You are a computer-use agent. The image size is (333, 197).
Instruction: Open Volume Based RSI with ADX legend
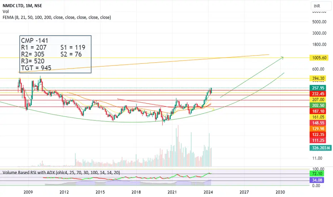[x=61, y=173]
